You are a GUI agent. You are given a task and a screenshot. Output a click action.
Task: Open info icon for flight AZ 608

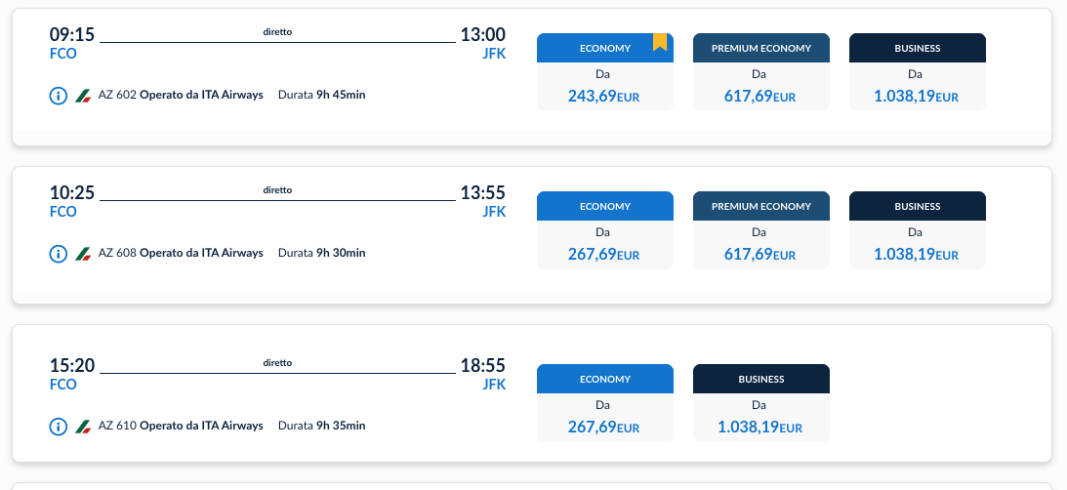59,253
